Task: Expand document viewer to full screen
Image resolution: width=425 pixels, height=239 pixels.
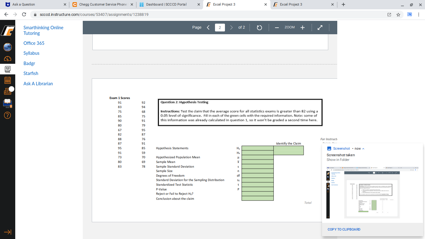Action: [320, 27]
